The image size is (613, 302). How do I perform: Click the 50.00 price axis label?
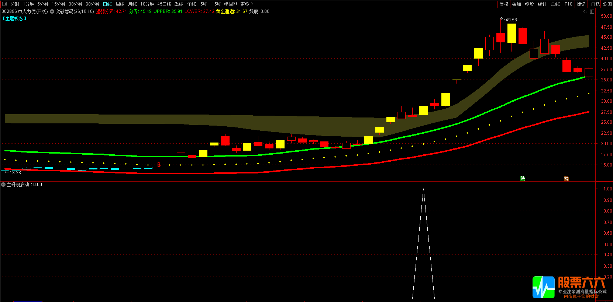[606, 16]
